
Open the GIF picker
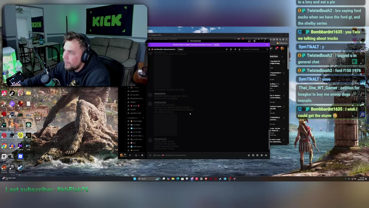click(x=253, y=155)
